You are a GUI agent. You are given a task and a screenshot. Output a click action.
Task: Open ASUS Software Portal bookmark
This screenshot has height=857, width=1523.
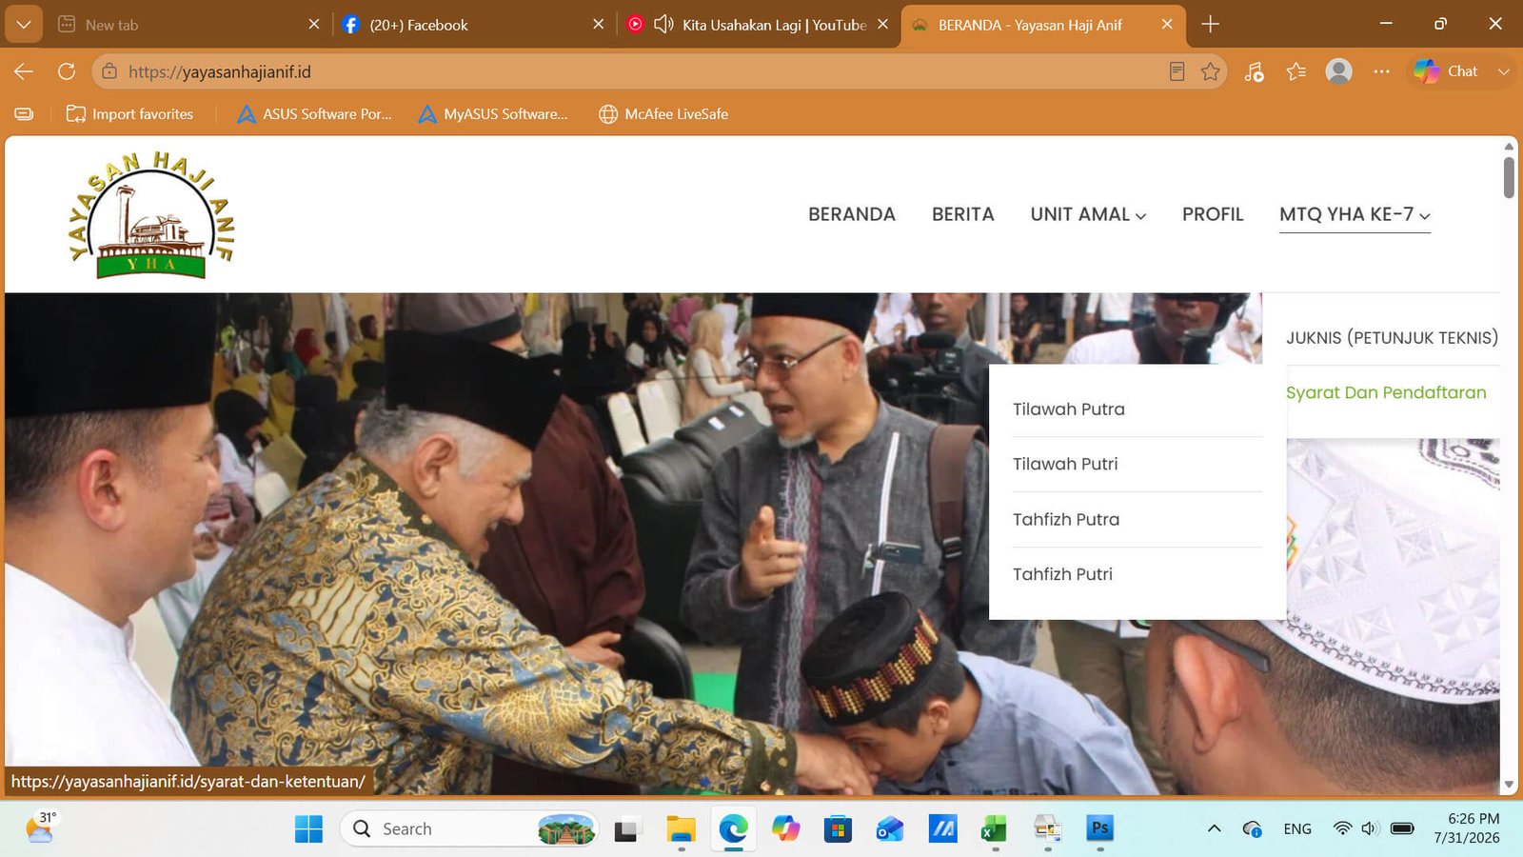click(314, 114)
